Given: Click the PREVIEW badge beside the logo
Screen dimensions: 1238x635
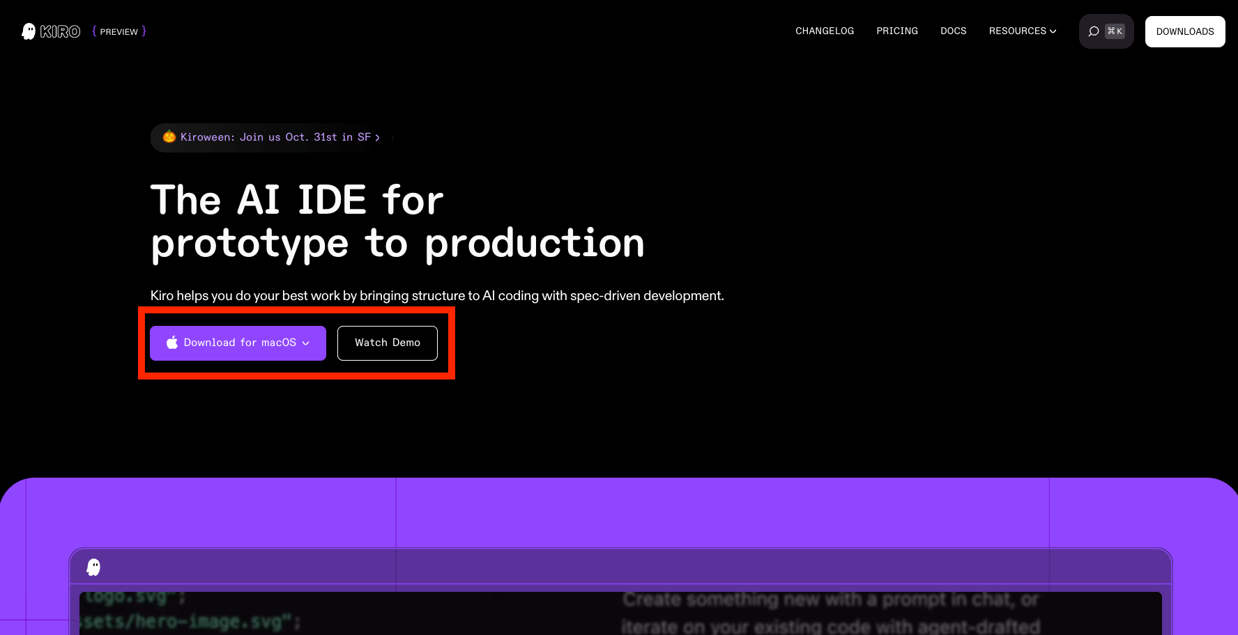Looking at the screenshot, I should (x=119, y=31).
